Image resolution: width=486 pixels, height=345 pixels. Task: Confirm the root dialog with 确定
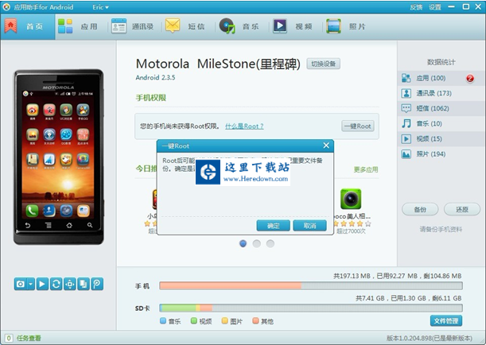point(274,226)
